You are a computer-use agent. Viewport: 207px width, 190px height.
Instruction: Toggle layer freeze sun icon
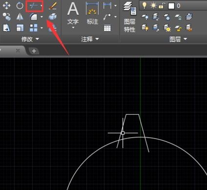point(153,6)
